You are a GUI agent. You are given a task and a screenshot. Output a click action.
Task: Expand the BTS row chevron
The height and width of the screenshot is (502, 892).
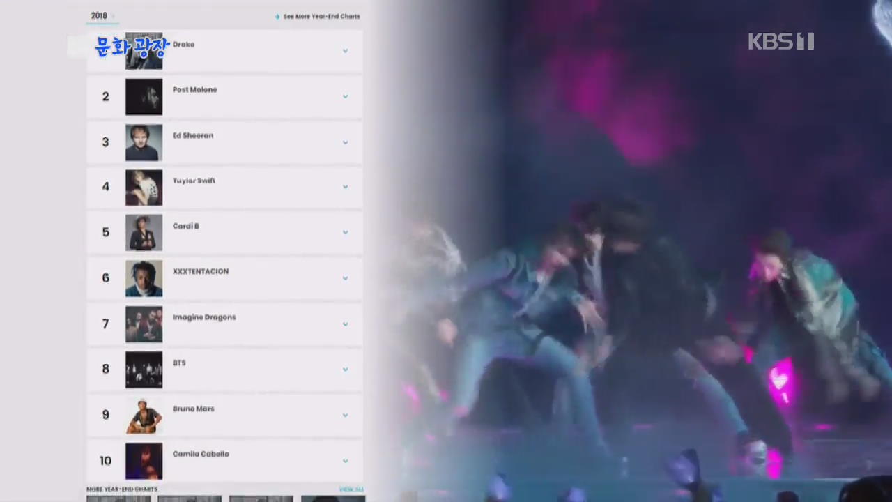(x=345, y=370)
